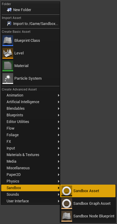Viewport: 117px width, 224px height.
Task: Select the Sandbox Asset ring icon
Action: (67, 191)
